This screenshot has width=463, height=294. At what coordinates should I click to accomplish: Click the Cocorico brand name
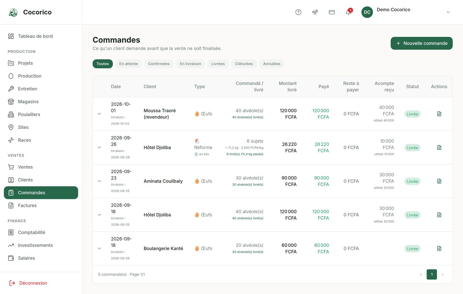pyautogui.click(x=37, y=12)
